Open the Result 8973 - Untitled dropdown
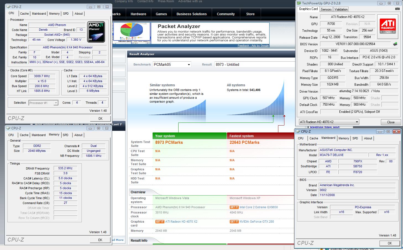Viewport: 403px width, 250px height. click(255, 64)
